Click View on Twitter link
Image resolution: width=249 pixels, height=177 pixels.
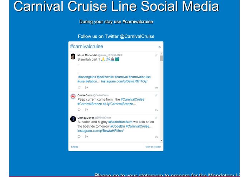click(x=153, y=147)
